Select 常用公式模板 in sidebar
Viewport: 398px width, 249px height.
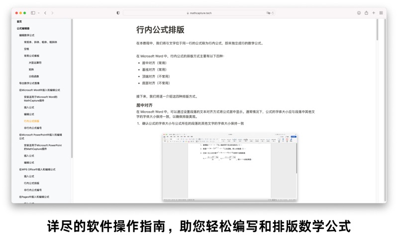pos(31,56)
